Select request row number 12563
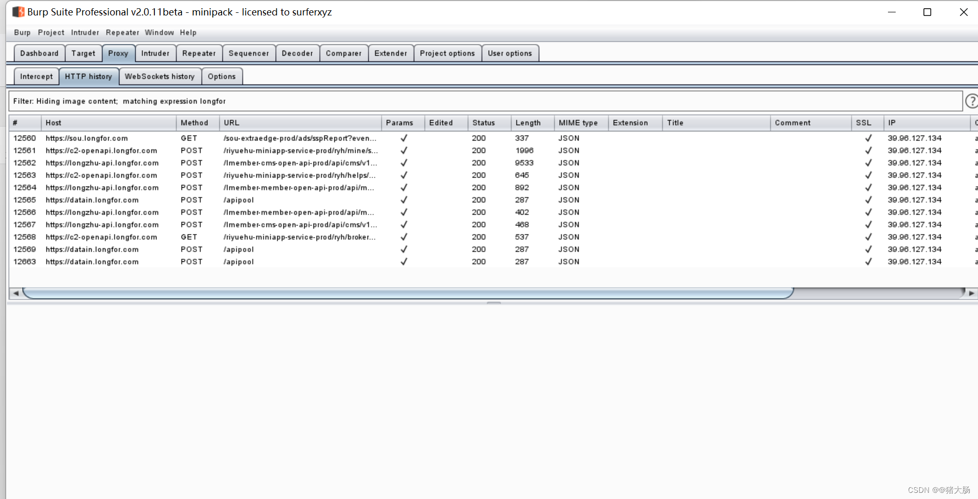 (493, 175)
